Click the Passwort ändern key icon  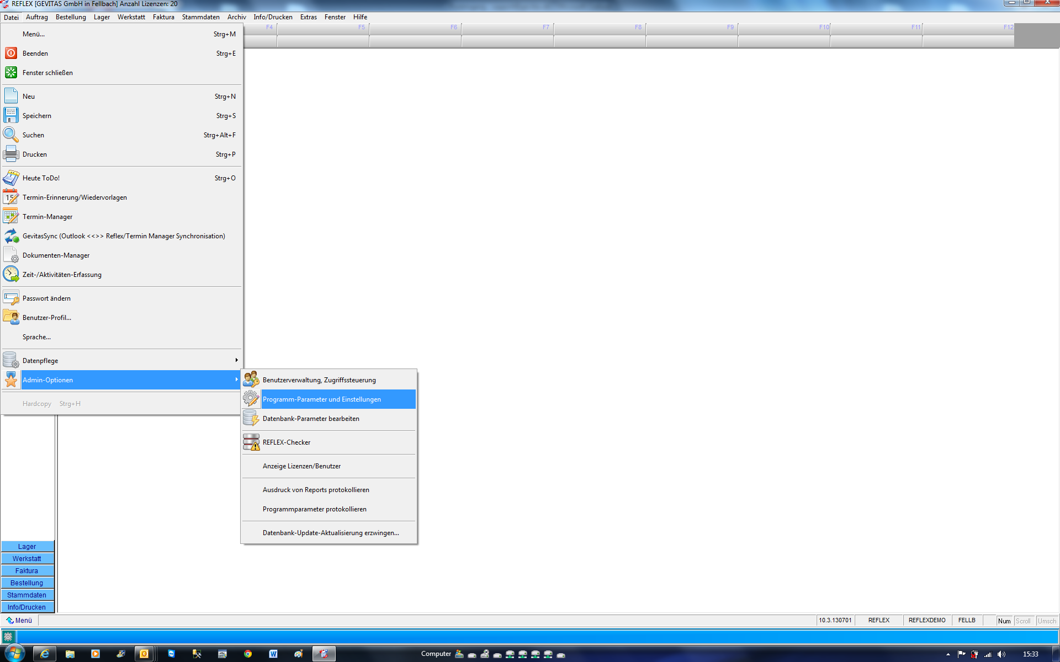pyautogui.click(x=11, y=298)
